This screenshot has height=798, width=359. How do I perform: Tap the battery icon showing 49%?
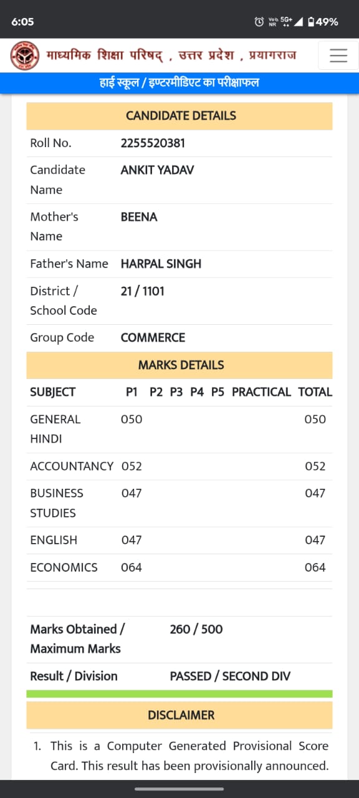pos(312,22)
